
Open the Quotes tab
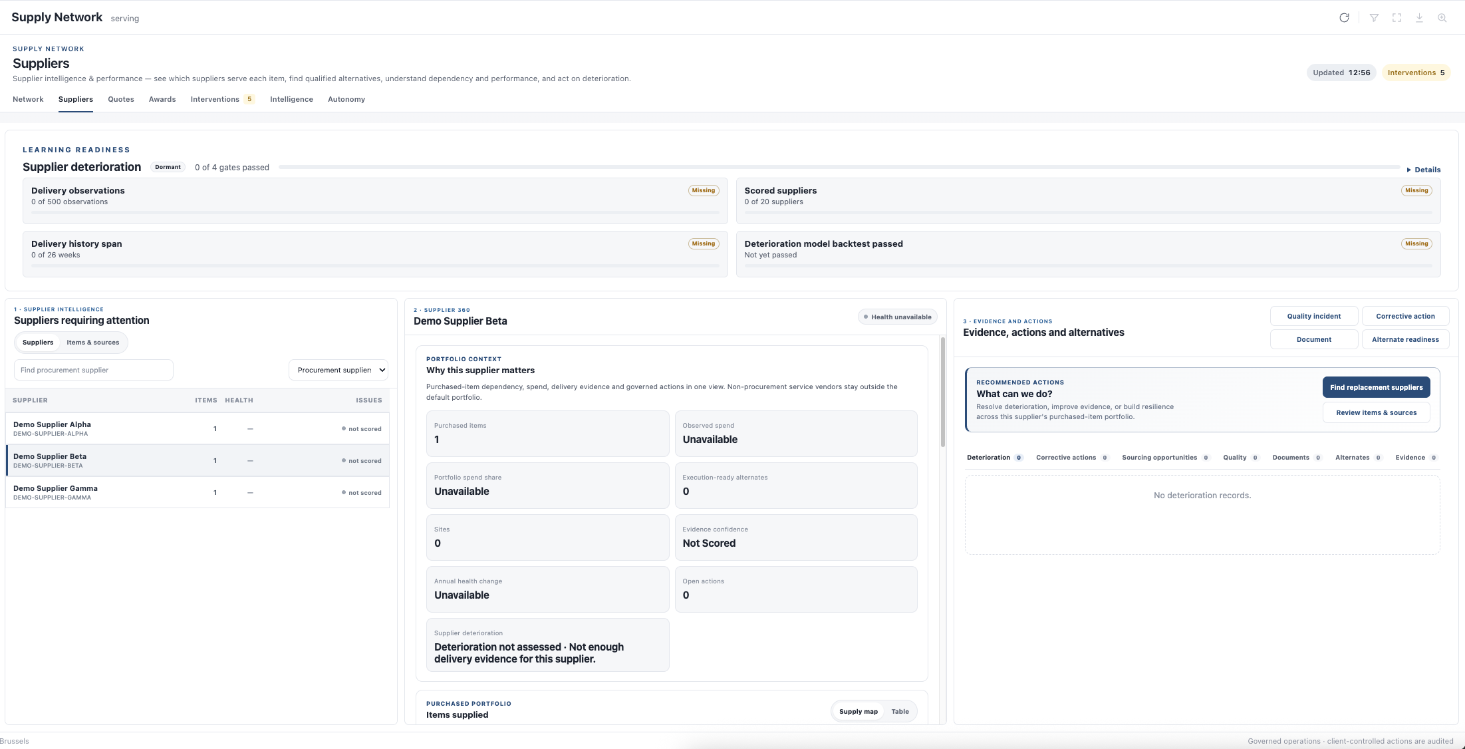click(121, 99)
